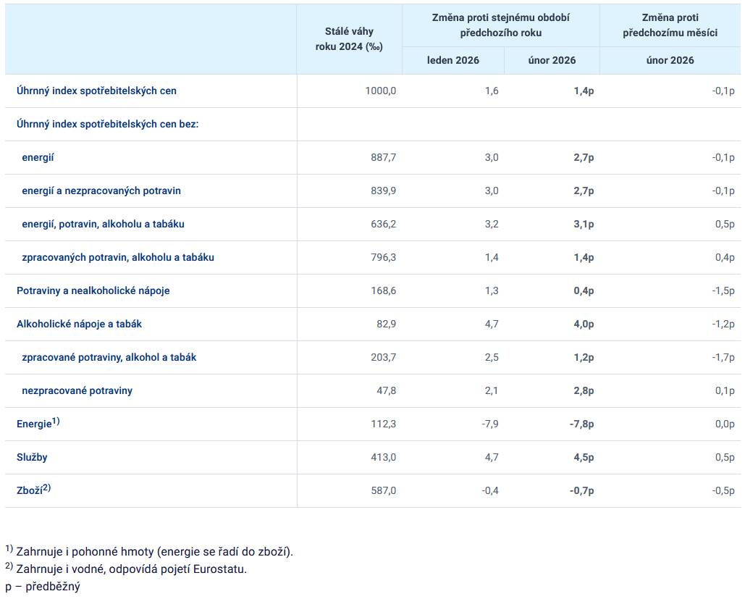Click the 'Zboží' row label

click(x=30, y=490)
